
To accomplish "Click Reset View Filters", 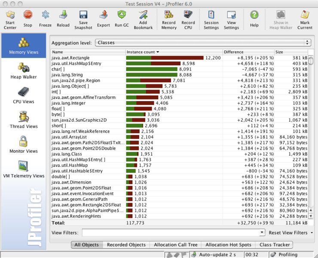I will coord(288,233).
